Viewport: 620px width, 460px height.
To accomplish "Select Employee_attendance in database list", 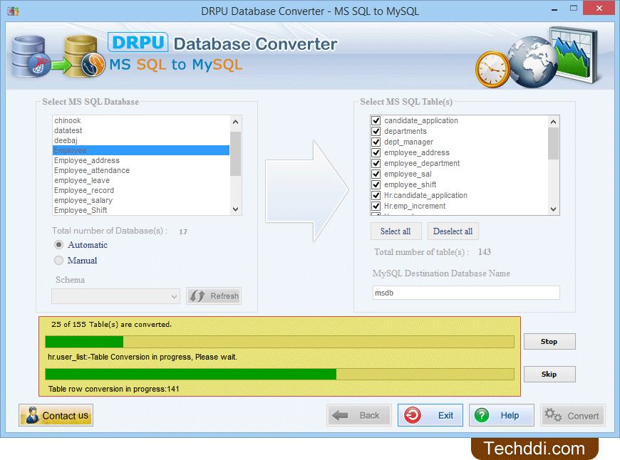I will click(x=91, y=170).
